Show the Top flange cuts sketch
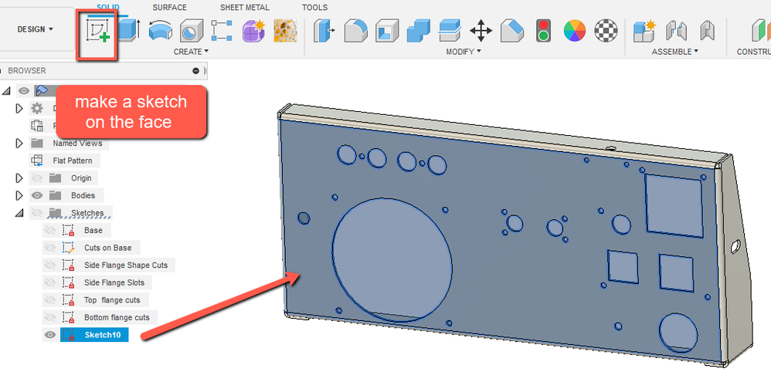 (x=49, y=300)
